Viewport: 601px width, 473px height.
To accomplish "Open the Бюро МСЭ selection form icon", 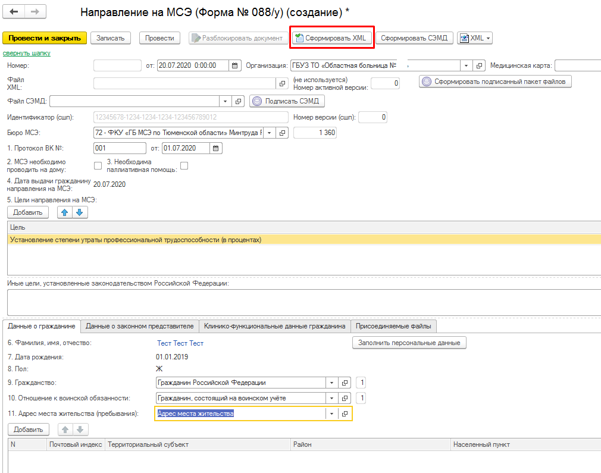I will (x=283, y=133).
